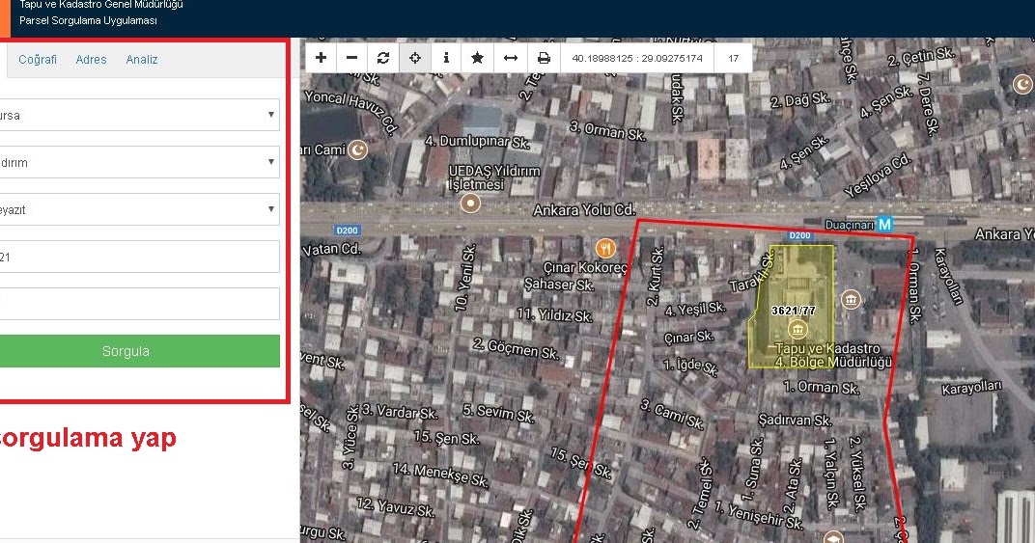Open the district dropdown showing Yıldırım
Screen dimensions: 1035x543
coord(139,162)
